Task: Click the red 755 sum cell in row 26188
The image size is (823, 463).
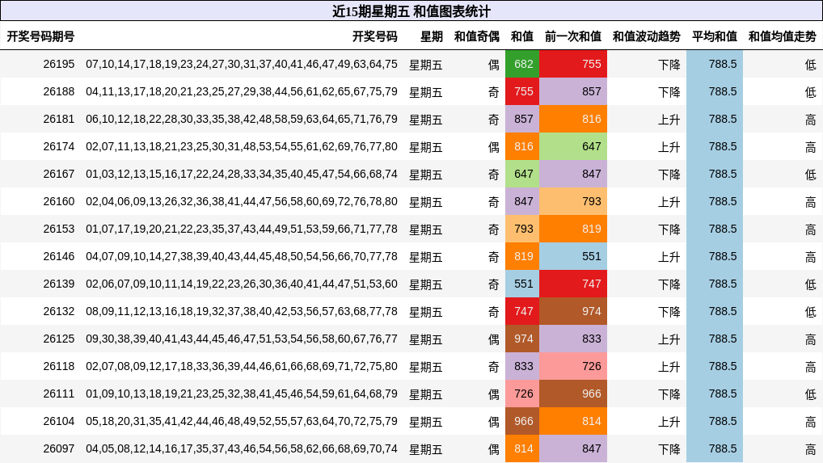Action: click(522, 92)
